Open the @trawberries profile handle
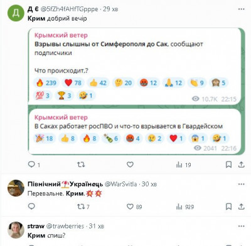The width and height of the screenshot is (251, 246). (x=65, y=226)
